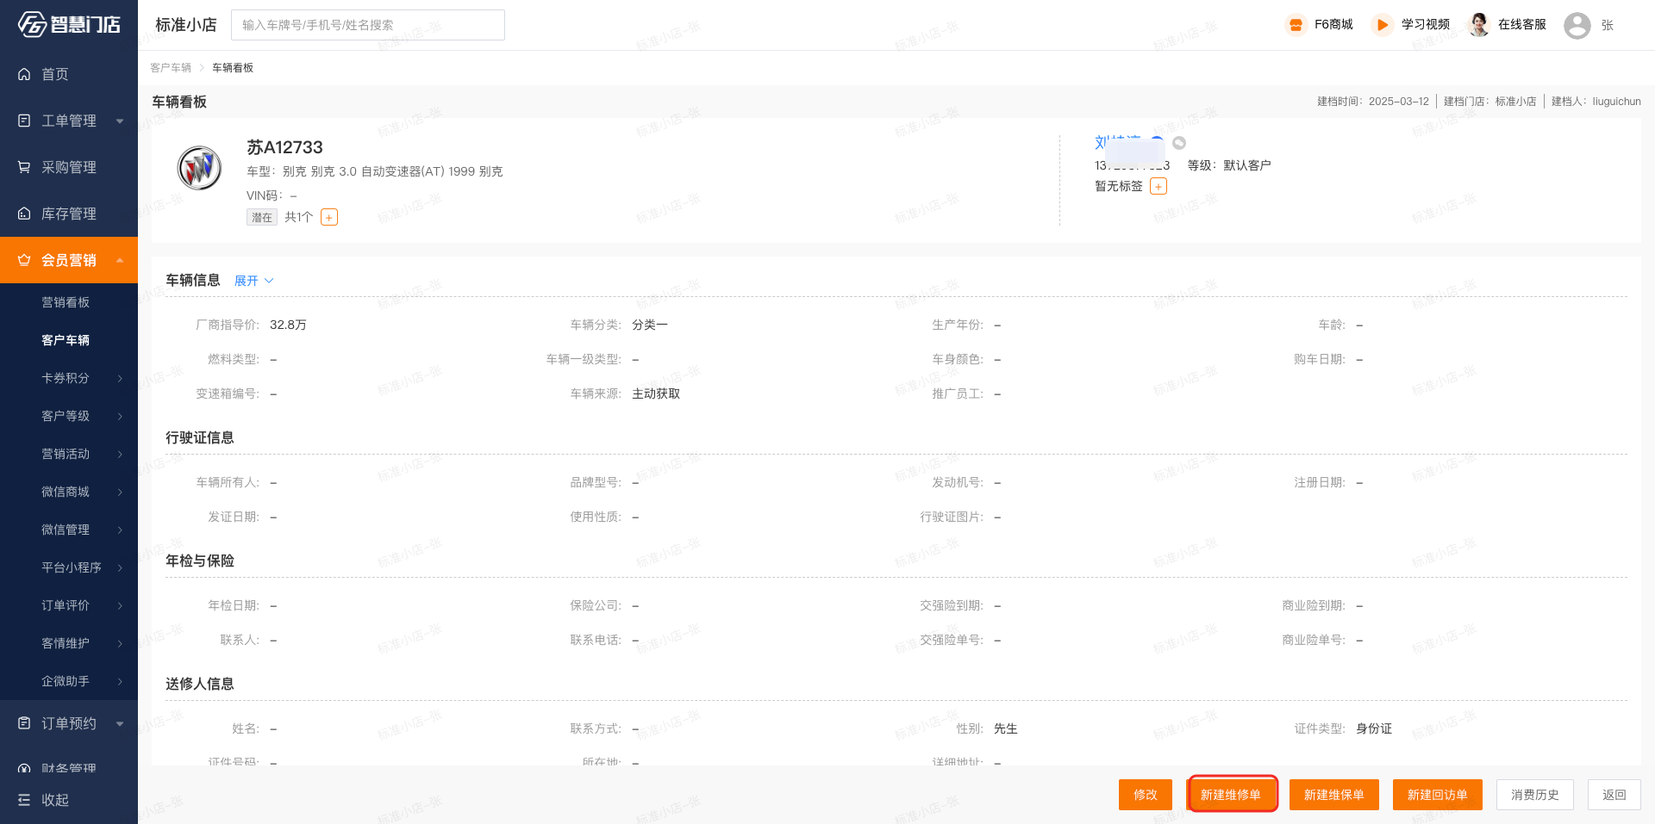Open 学习视频 play icon
The image size is (1655, 824).
[x=1382, y=25]
